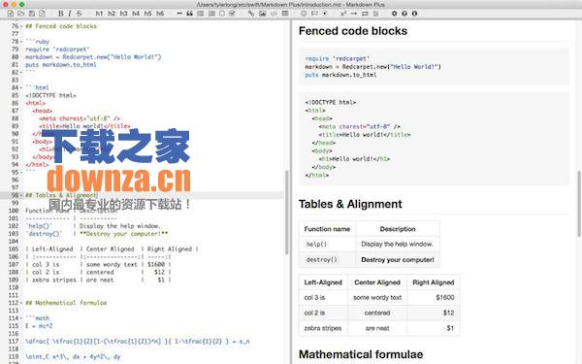Collapse the Mathematical formulae fold at line 112
The image size is (582, 364).
[x=21, y=303]
